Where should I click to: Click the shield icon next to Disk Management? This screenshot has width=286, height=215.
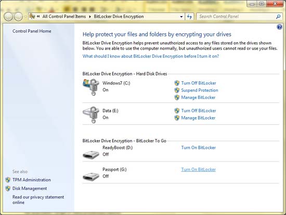click(8, 188)
